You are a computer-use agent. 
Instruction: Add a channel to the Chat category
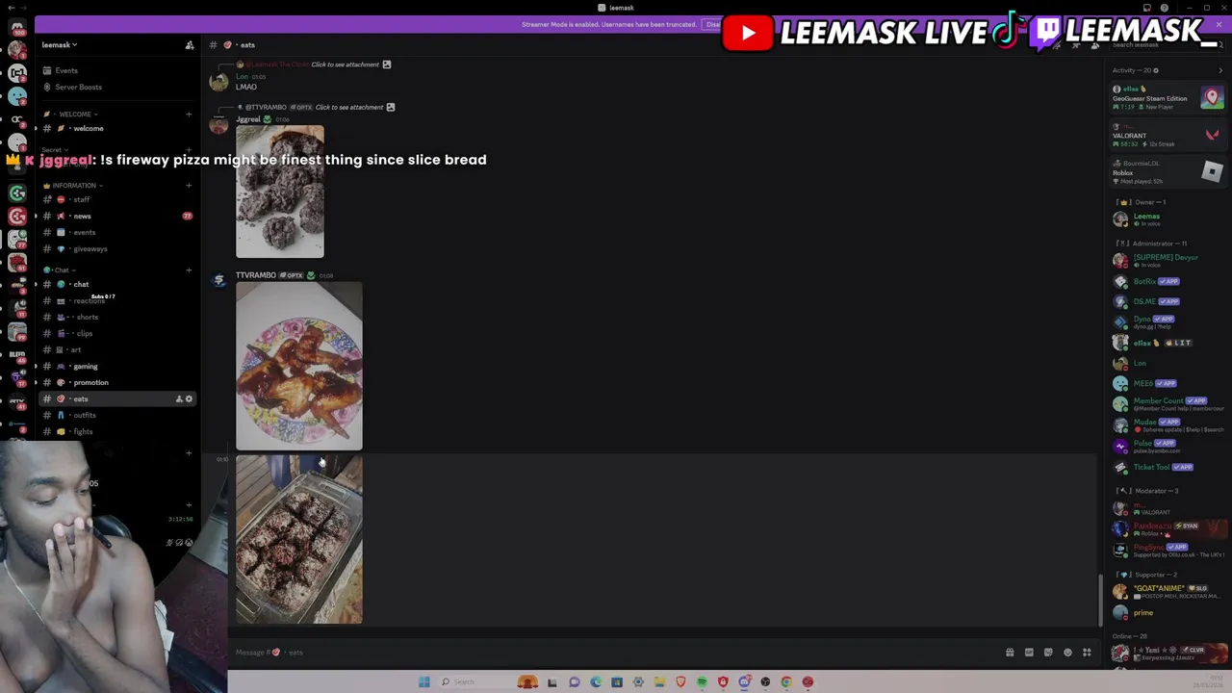[x=189, y=270]
